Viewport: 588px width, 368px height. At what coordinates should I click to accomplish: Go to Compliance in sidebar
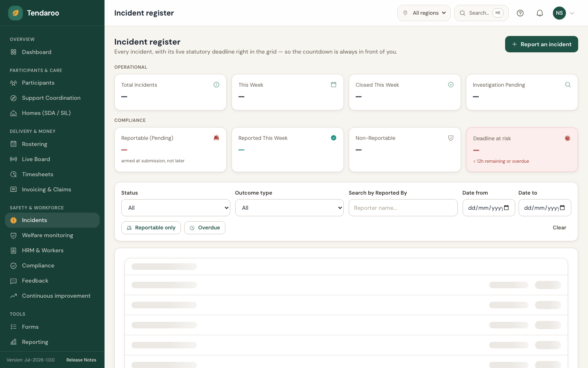pyautogui.click(x=52, y=265)
